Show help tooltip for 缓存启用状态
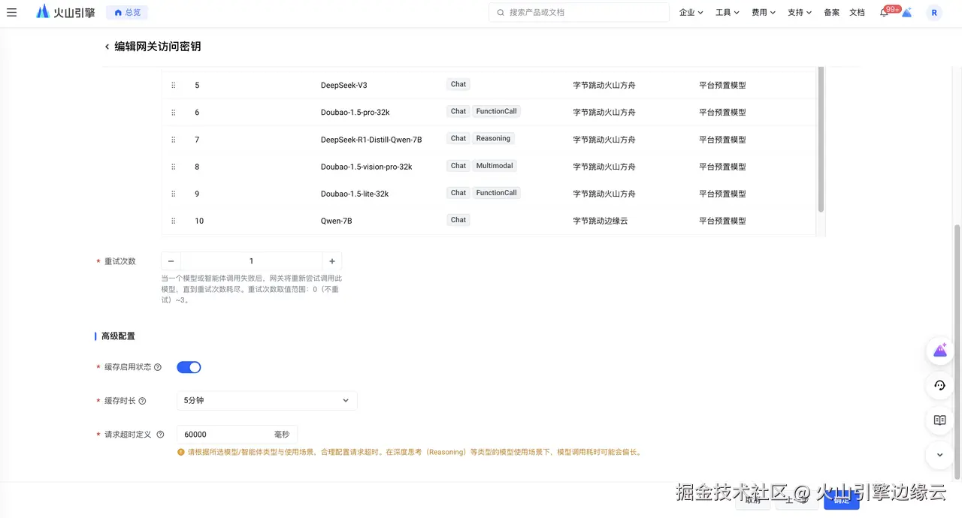 [158, 367]
